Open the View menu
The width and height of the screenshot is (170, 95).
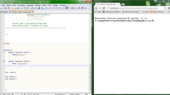coord(15,5)
